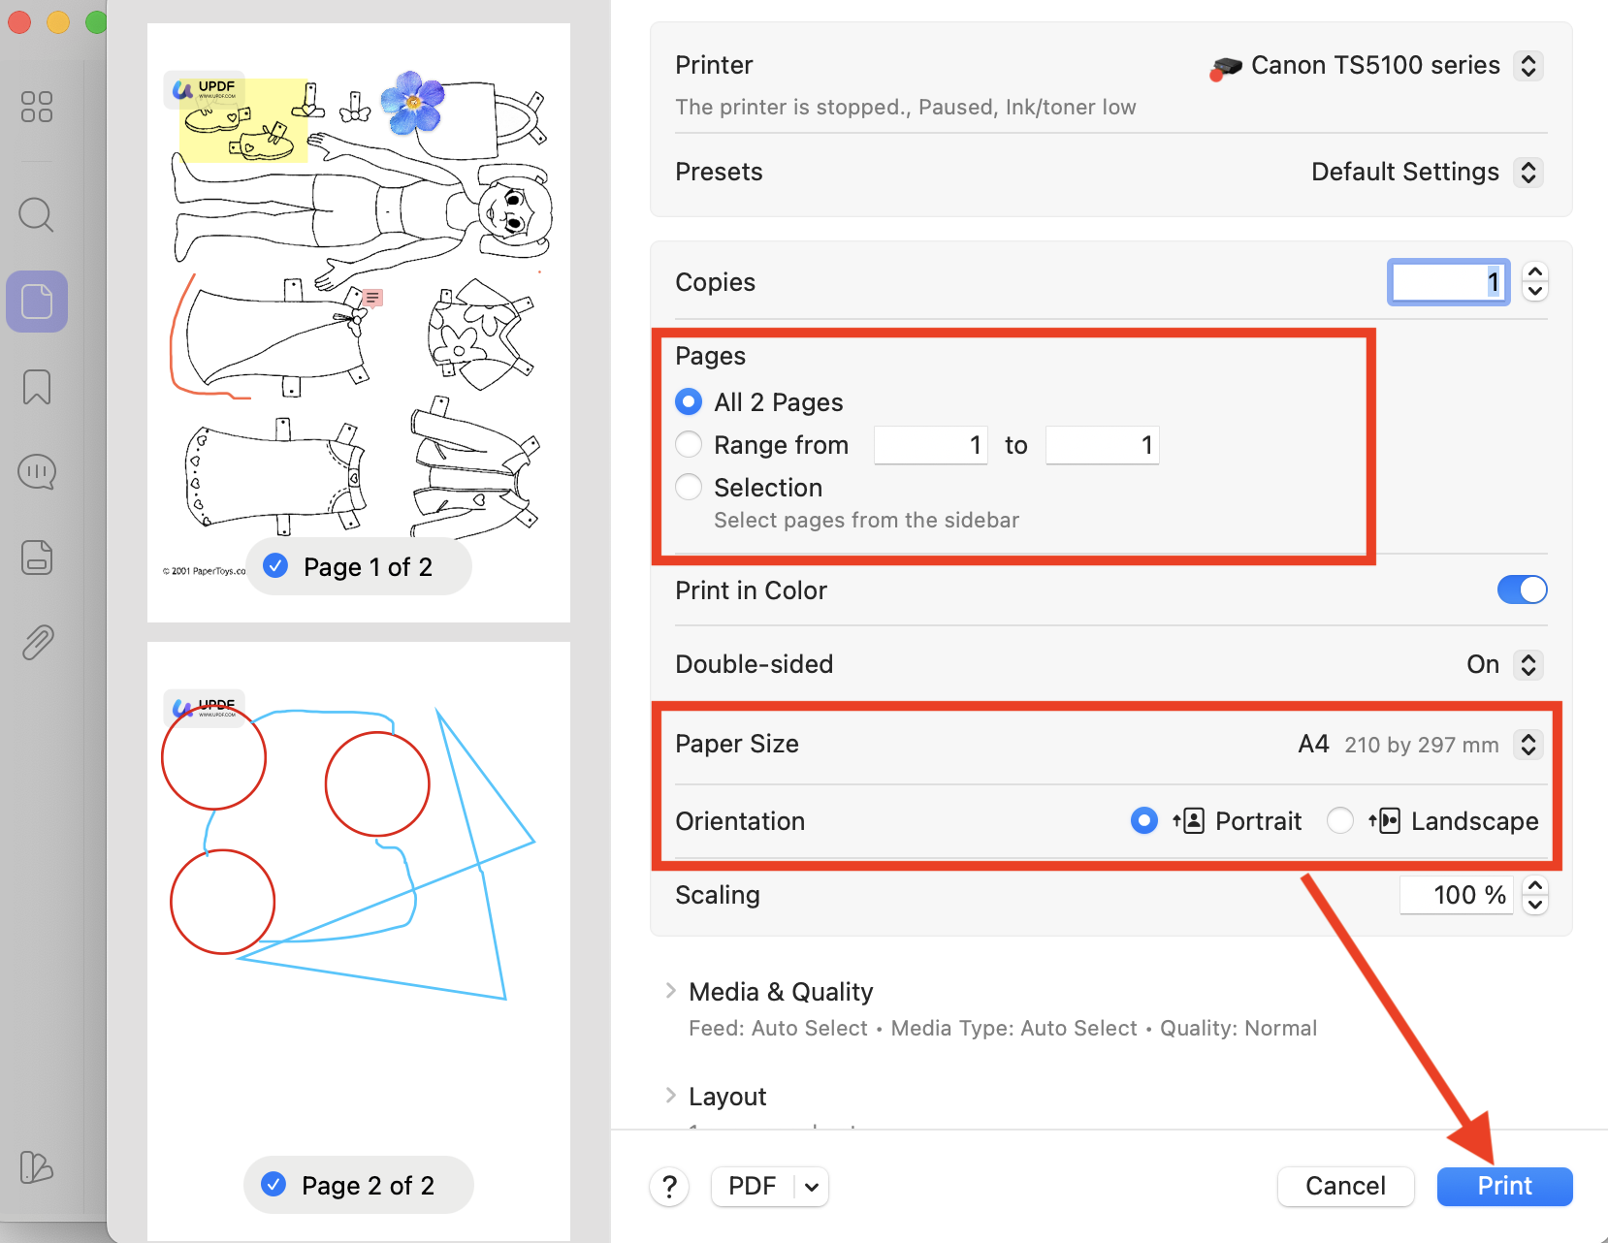Select the bookmarks icon in the sidebar
Screen dimensions: 1608x1243
coord(36,387)
